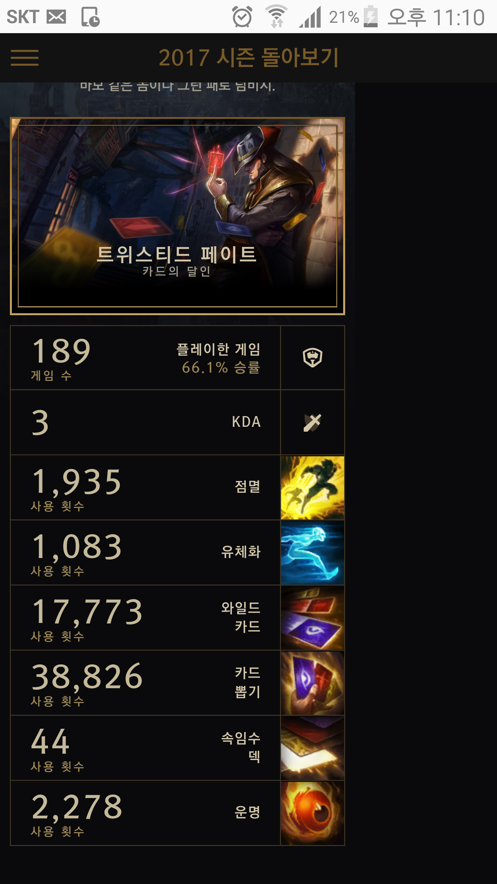Screen dimensions: 497x884
Task: Tap the Destiny (운명) ability icon
Action: click(312, 813)
